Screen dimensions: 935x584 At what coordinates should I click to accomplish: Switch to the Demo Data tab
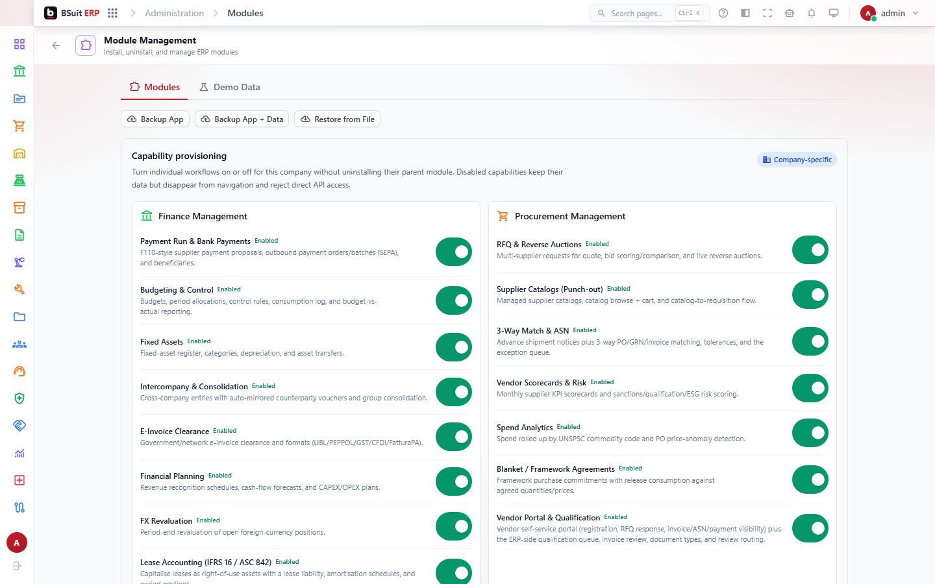(x=230, y=87)
